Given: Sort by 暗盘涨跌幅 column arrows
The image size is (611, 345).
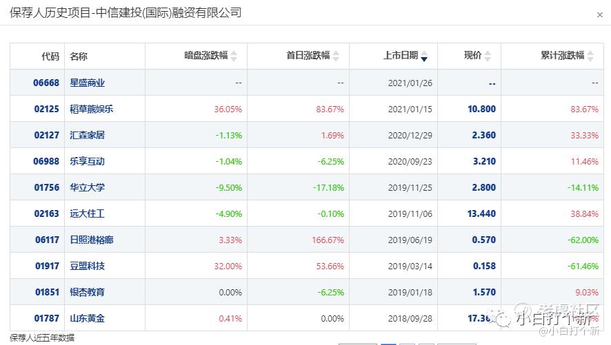Looking at the screenshot, I should pos(234,56).
